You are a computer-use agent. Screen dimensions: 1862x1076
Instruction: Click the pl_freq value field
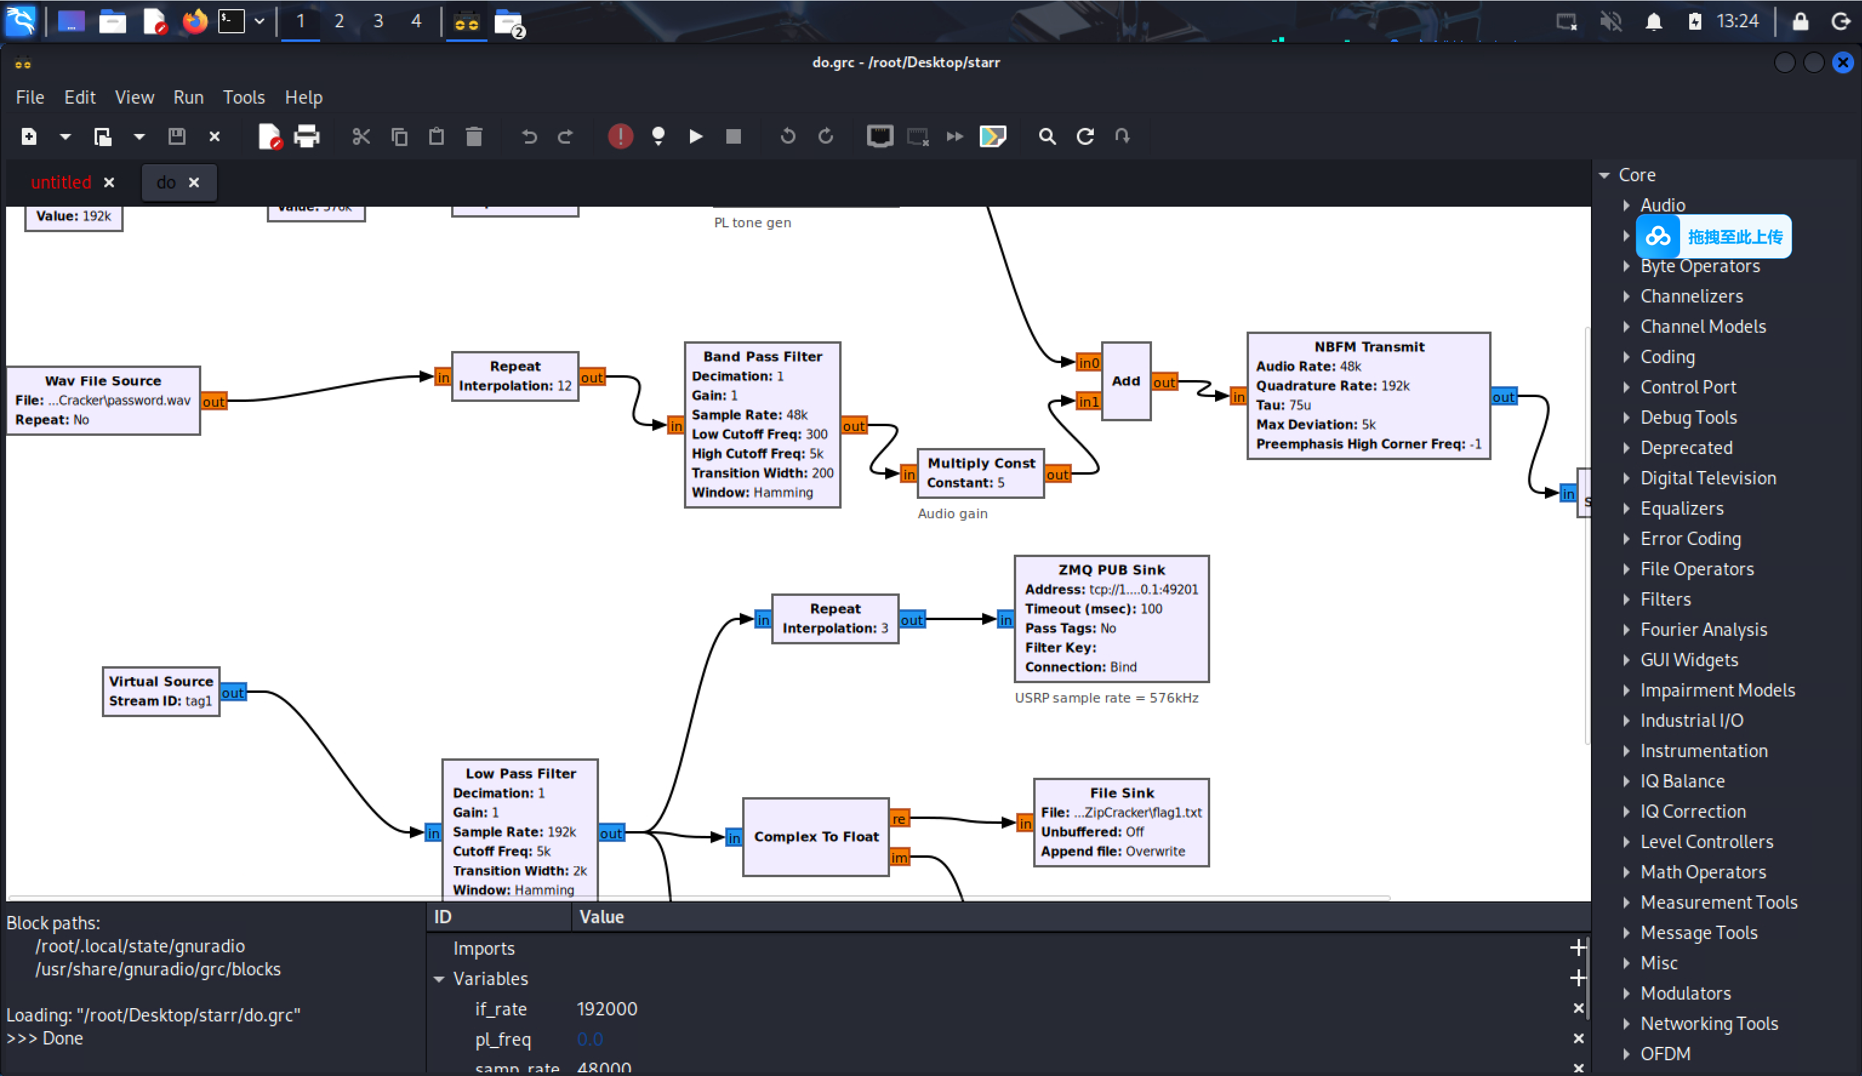589,1040
